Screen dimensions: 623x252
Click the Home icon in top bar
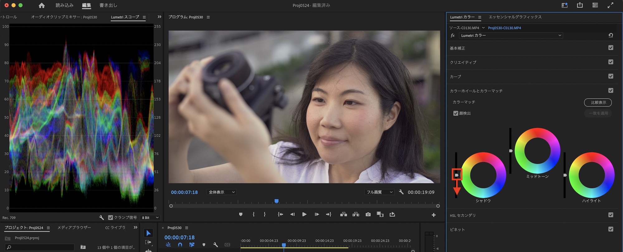click(x=41, y=5)
